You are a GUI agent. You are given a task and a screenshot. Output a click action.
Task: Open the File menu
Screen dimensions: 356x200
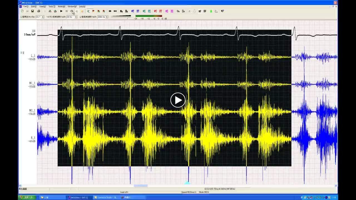coord(26,6)
